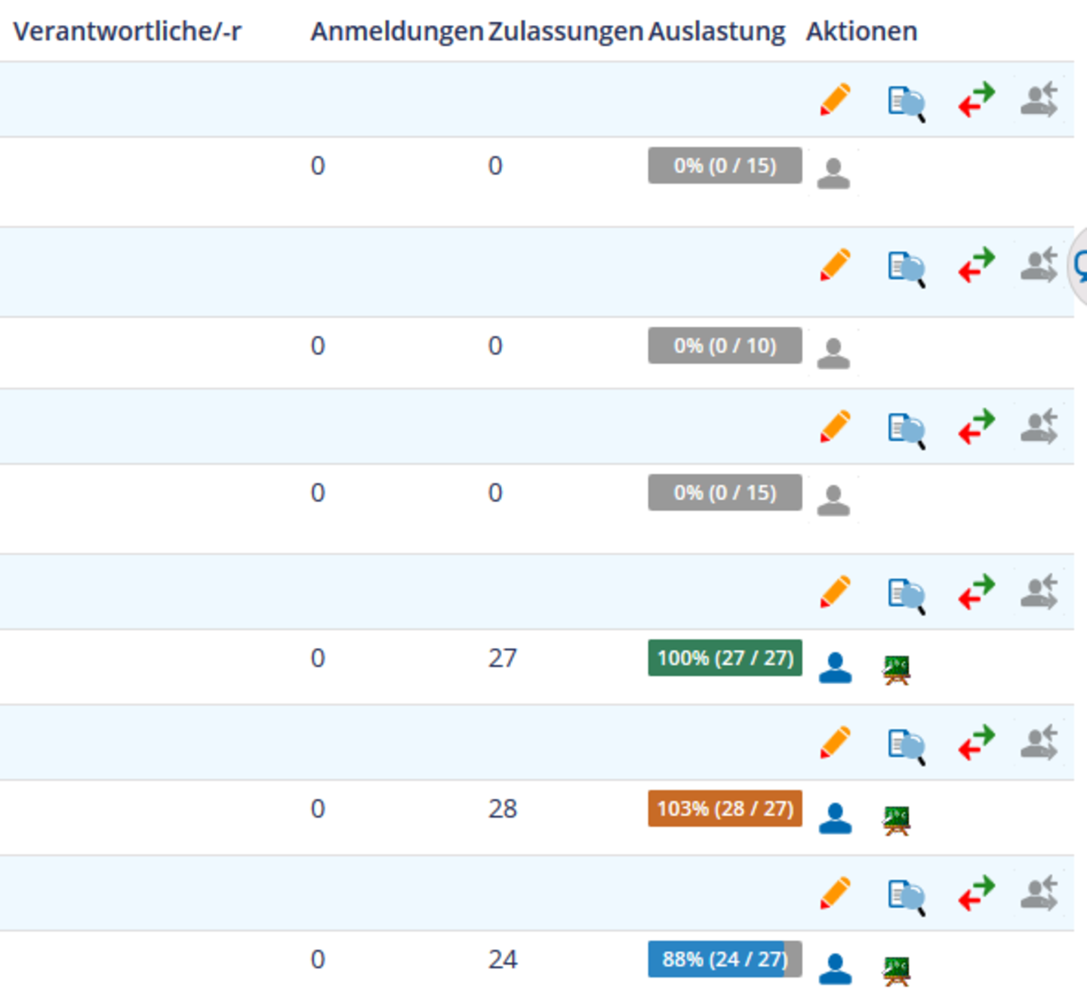Image resolution: width=1087 pixels, height=1005 pixels.
Task: Select the Zulassungen value 27
Action: 503,658
